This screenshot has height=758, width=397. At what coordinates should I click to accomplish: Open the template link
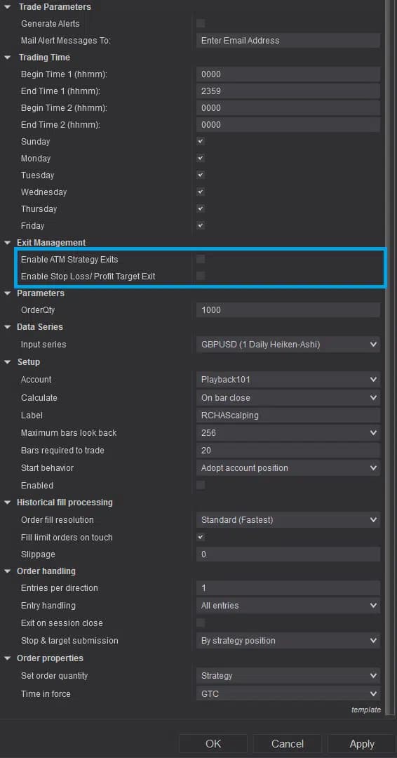click(365, 710)
